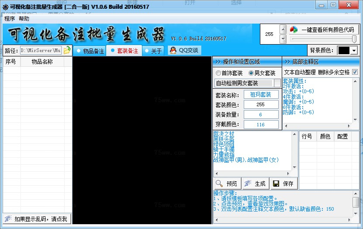Click the folder browse icon beside the path field
This screenshot has height=229, width=363.
[67, 50]
